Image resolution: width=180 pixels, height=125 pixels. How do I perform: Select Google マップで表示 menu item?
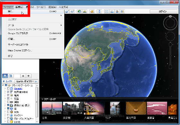pyautogui.click(x=35, y=33)
